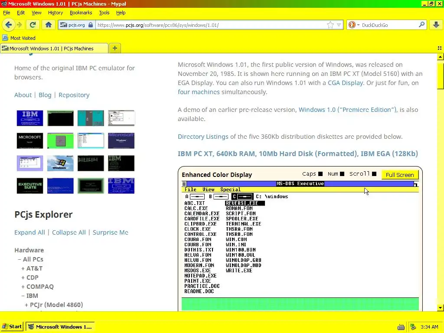Screen dimensions: 444x333
Task: Click the MS-DOS Executive zoom box icon
Action: coord(416,184)
